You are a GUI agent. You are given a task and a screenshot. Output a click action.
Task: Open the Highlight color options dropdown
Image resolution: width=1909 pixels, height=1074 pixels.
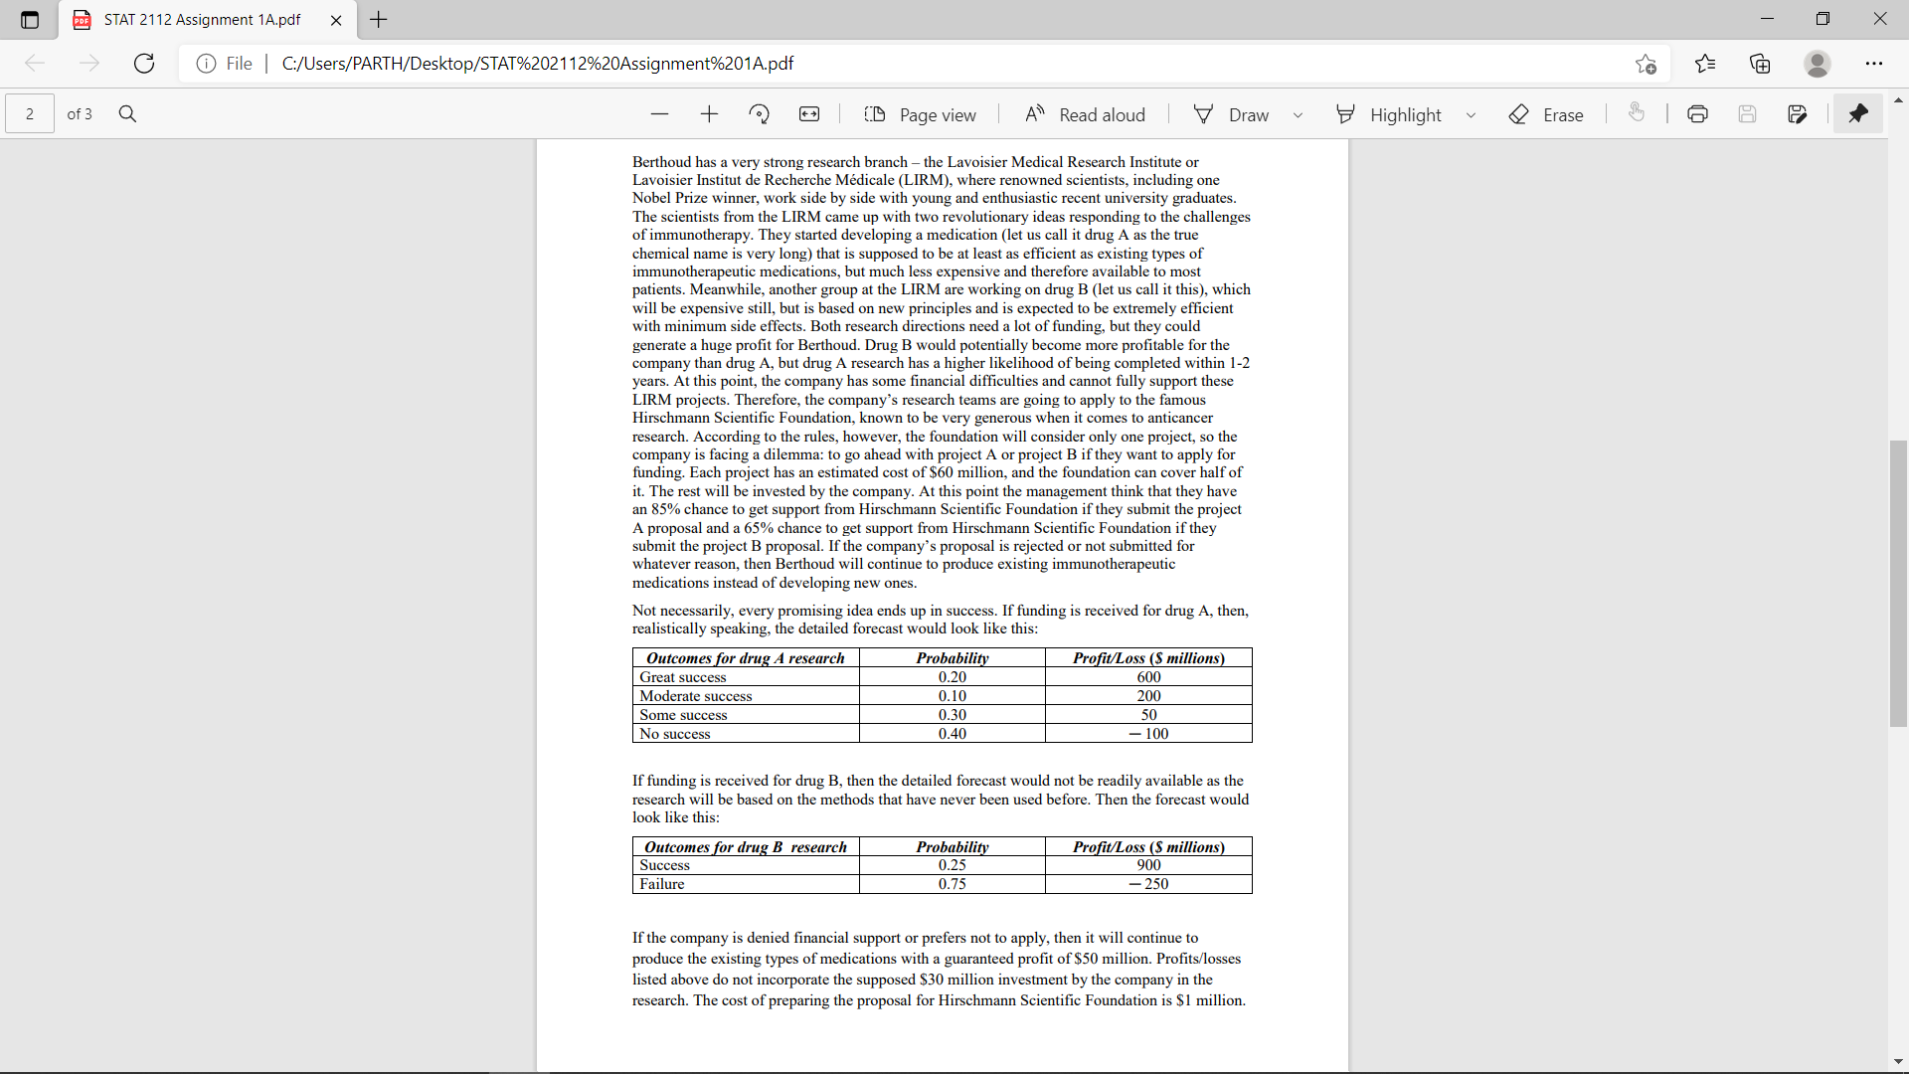[x=1472, y=113]
